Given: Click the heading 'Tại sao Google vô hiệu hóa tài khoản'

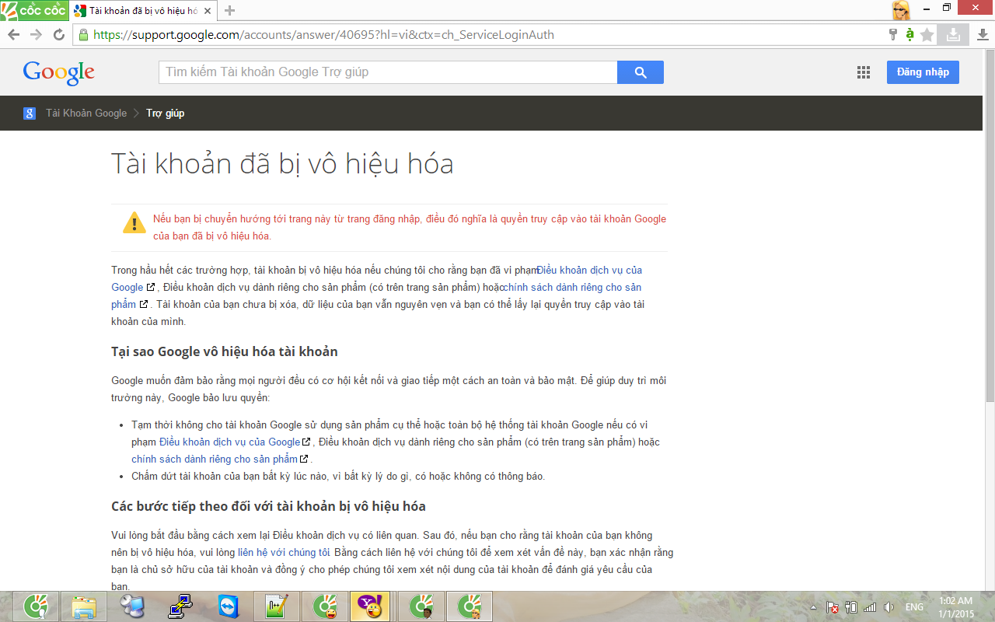Looking at the screenshot, I should [225, 351].
